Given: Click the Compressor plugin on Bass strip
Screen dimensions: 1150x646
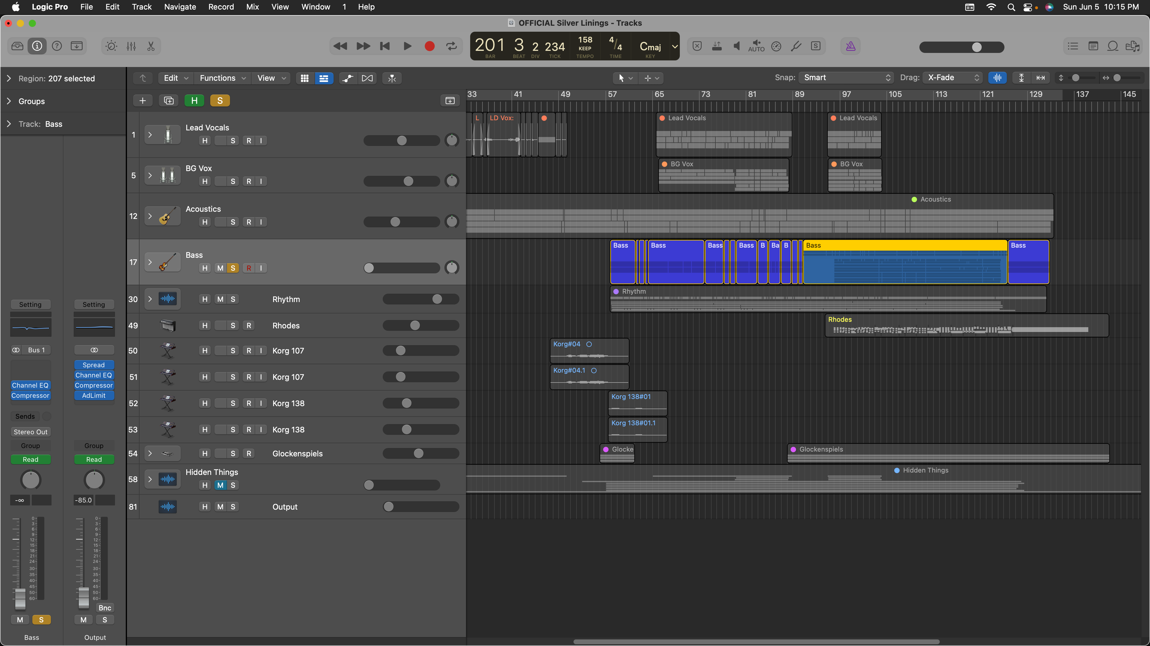Looking at the screenshot, I should (30, 395).
